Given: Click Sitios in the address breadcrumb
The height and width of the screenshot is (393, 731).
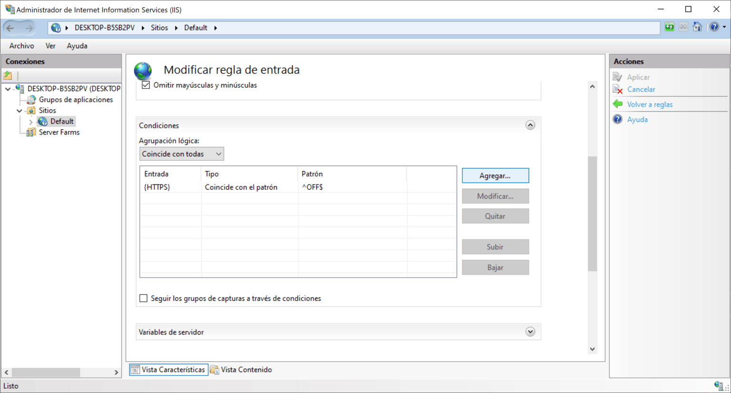Looking at the screenshot, I should click(159, 28).
